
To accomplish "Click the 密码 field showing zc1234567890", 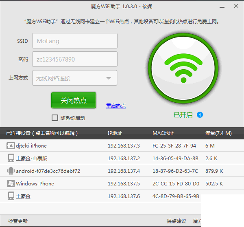I will tap(75, 59).
